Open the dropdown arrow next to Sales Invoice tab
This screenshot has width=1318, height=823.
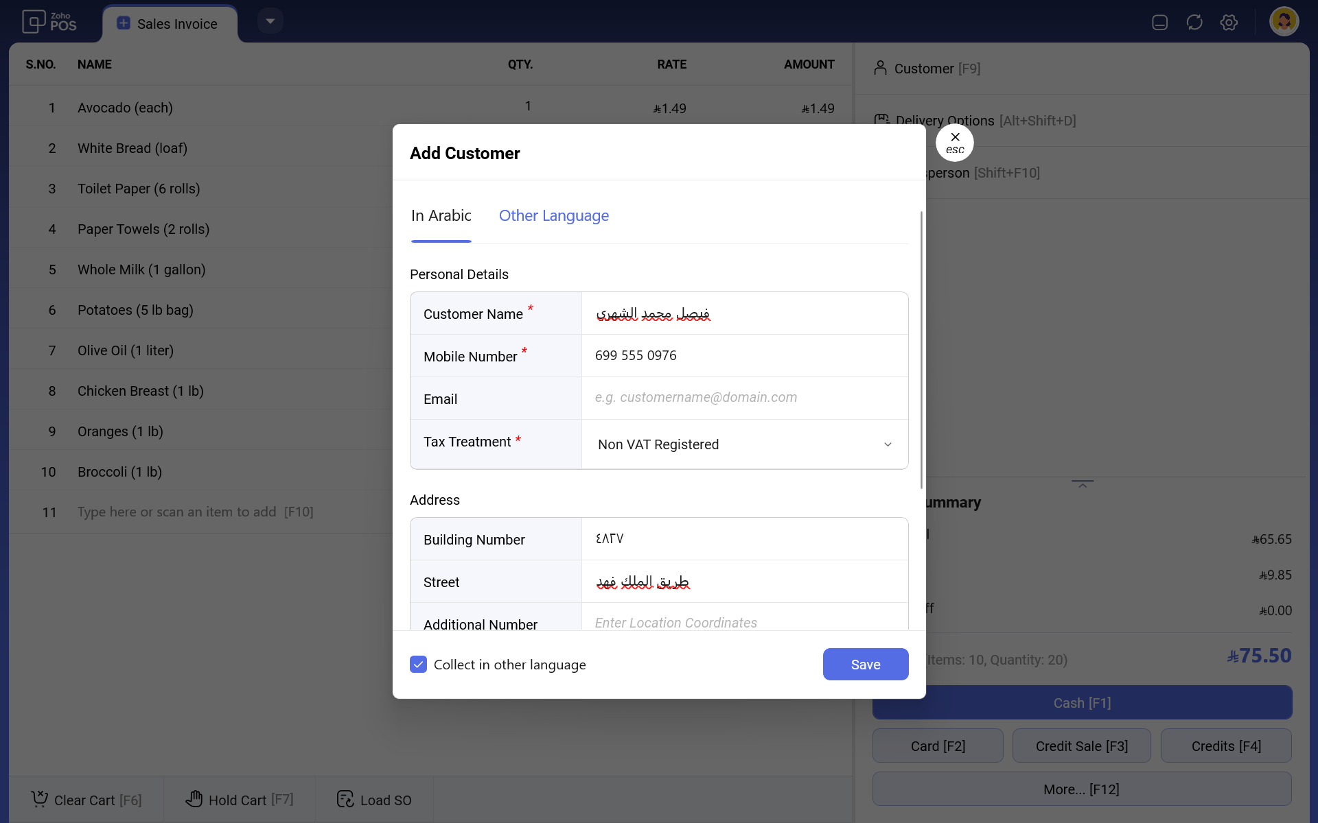270,21
